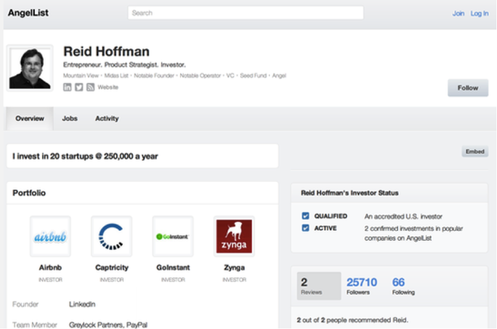497x329 pixels.
Task: Click 'Entrepreneur. Product Strategist. Investor.' tagline
Action: [124, 65]
